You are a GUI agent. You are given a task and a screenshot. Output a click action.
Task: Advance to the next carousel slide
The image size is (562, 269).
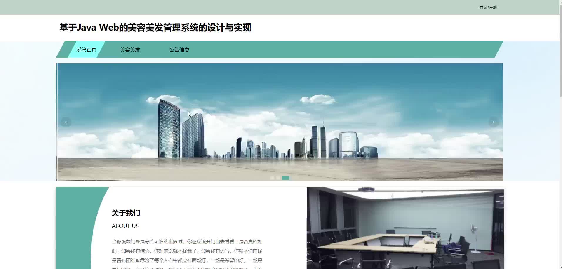point(493,122)
